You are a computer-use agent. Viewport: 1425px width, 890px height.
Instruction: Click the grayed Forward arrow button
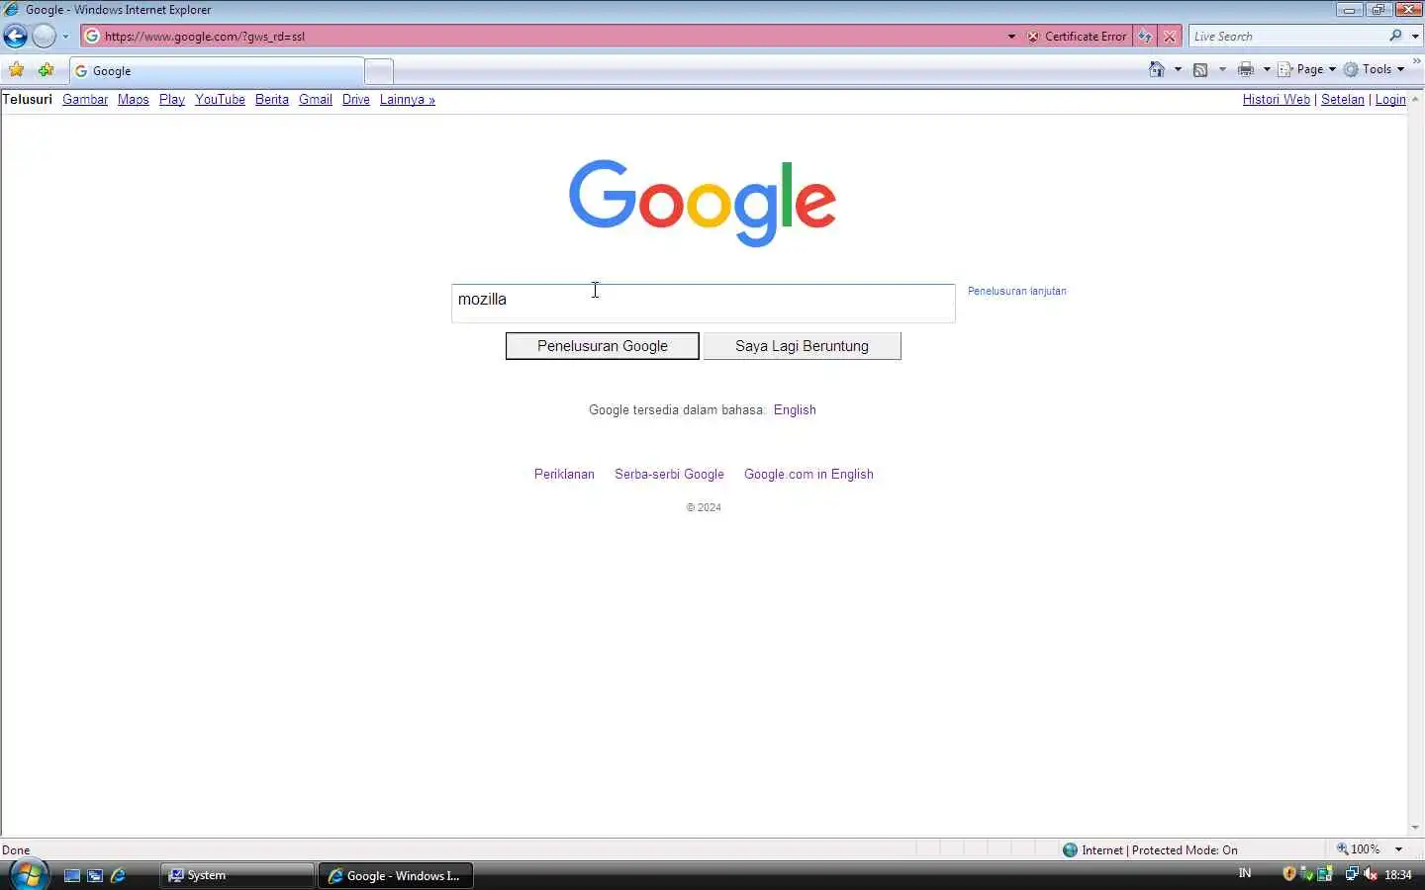[x=44, y=37]
